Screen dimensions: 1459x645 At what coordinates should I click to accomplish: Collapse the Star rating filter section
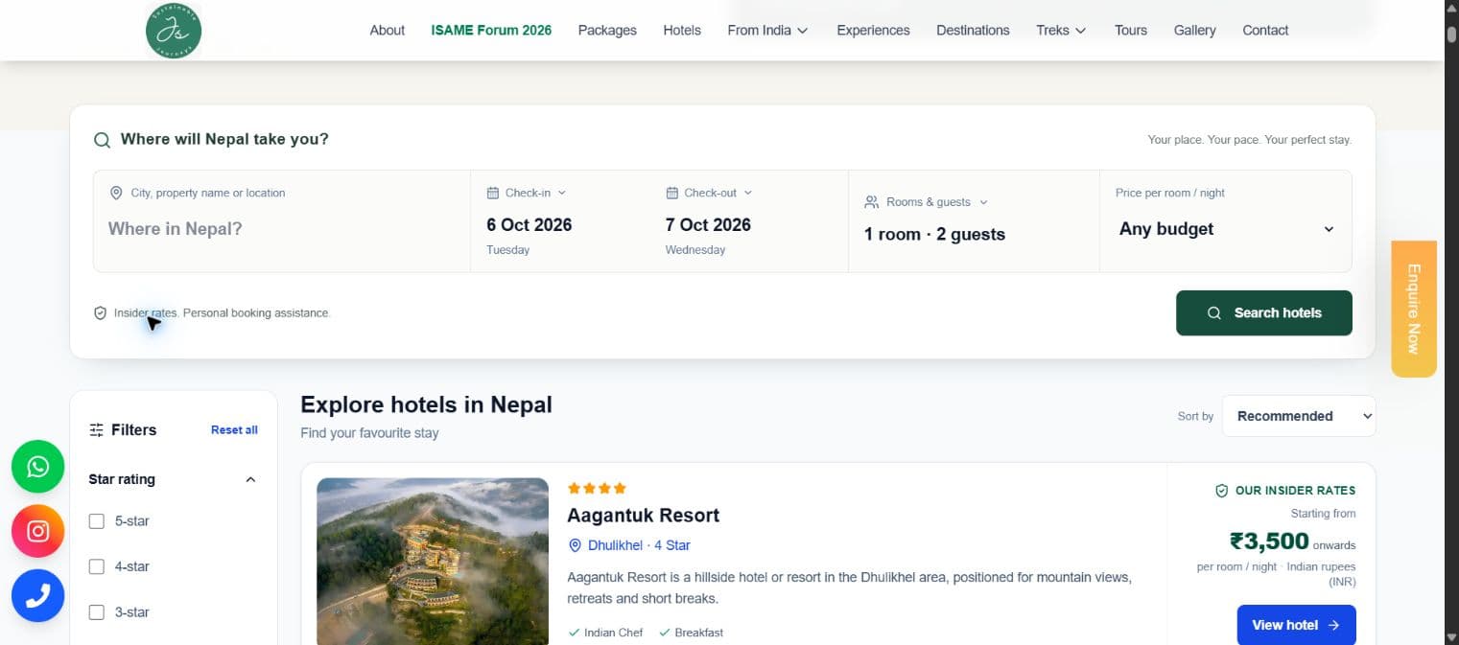pos(250,479)
